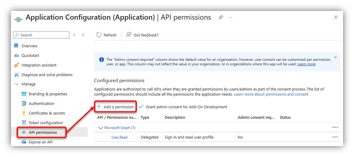Click the Quickstart cloud icon
354x157 pixels.
[x=16, y=55]
